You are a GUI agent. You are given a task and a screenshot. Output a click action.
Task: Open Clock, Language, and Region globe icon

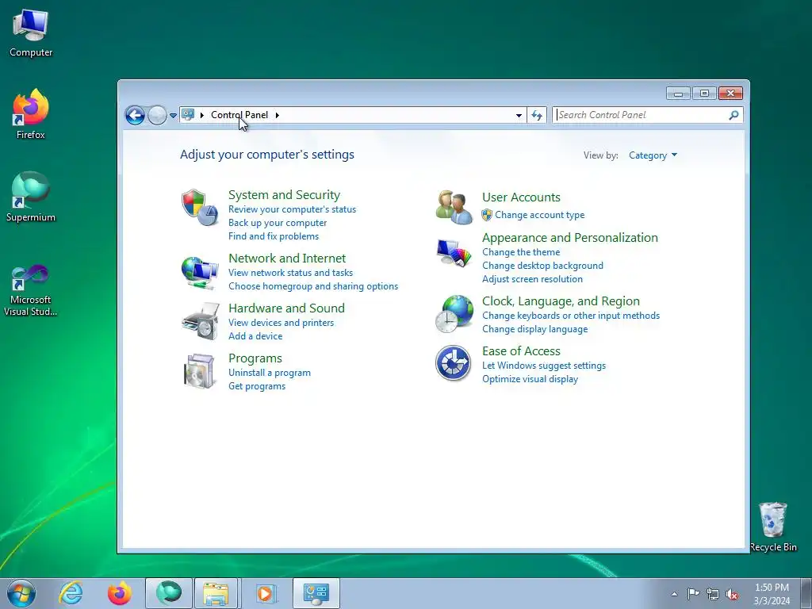[454, 314]
